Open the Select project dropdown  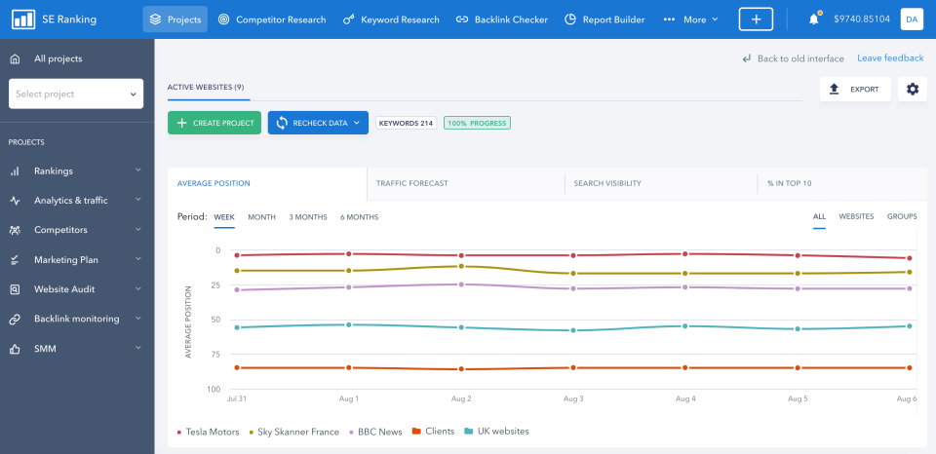(75, 94)
